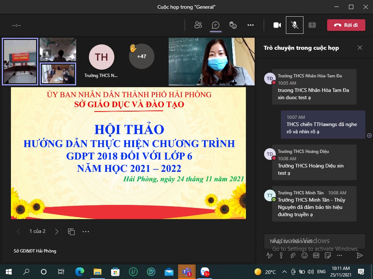Insert a GIF into the message
Viewport: 373px width, 279px height.
316,255
